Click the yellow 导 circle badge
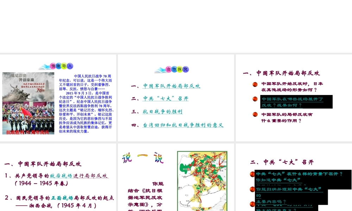Viewport: 352px width, 211px height. pyautogui.click(x=64, y=66)
